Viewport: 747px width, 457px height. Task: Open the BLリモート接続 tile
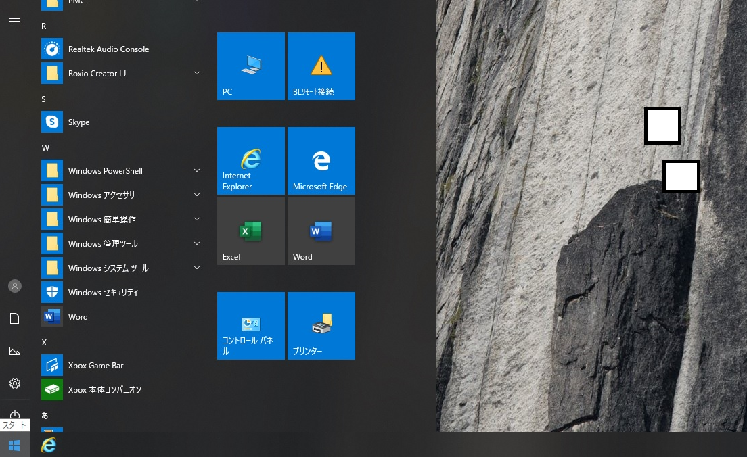[321, 66]
